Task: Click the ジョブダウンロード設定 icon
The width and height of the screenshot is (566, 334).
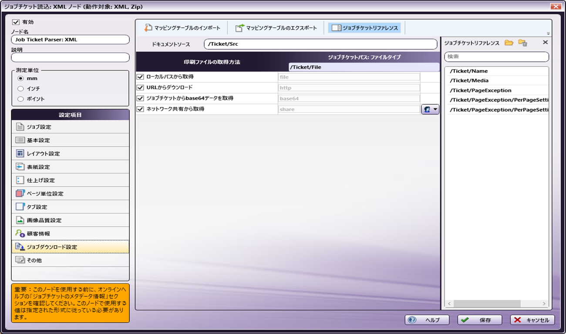Action: point(20,247)
